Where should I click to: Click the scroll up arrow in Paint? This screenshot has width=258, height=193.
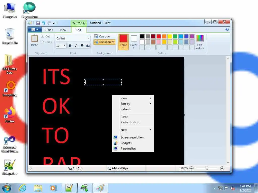tap(228, 58)
